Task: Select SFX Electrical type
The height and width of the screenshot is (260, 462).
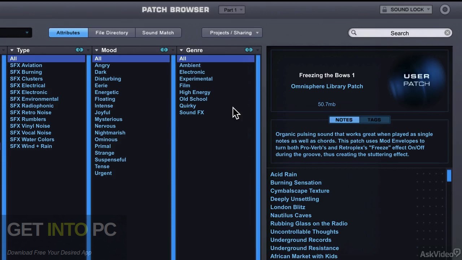Action: (27, 86)
